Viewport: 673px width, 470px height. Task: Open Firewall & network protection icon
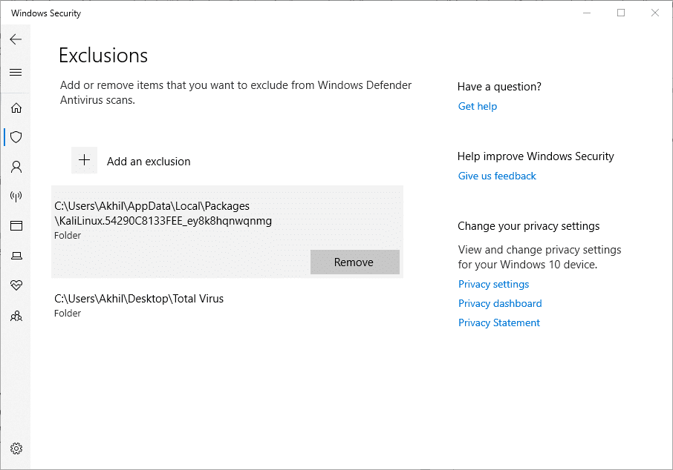click(16, 196)
